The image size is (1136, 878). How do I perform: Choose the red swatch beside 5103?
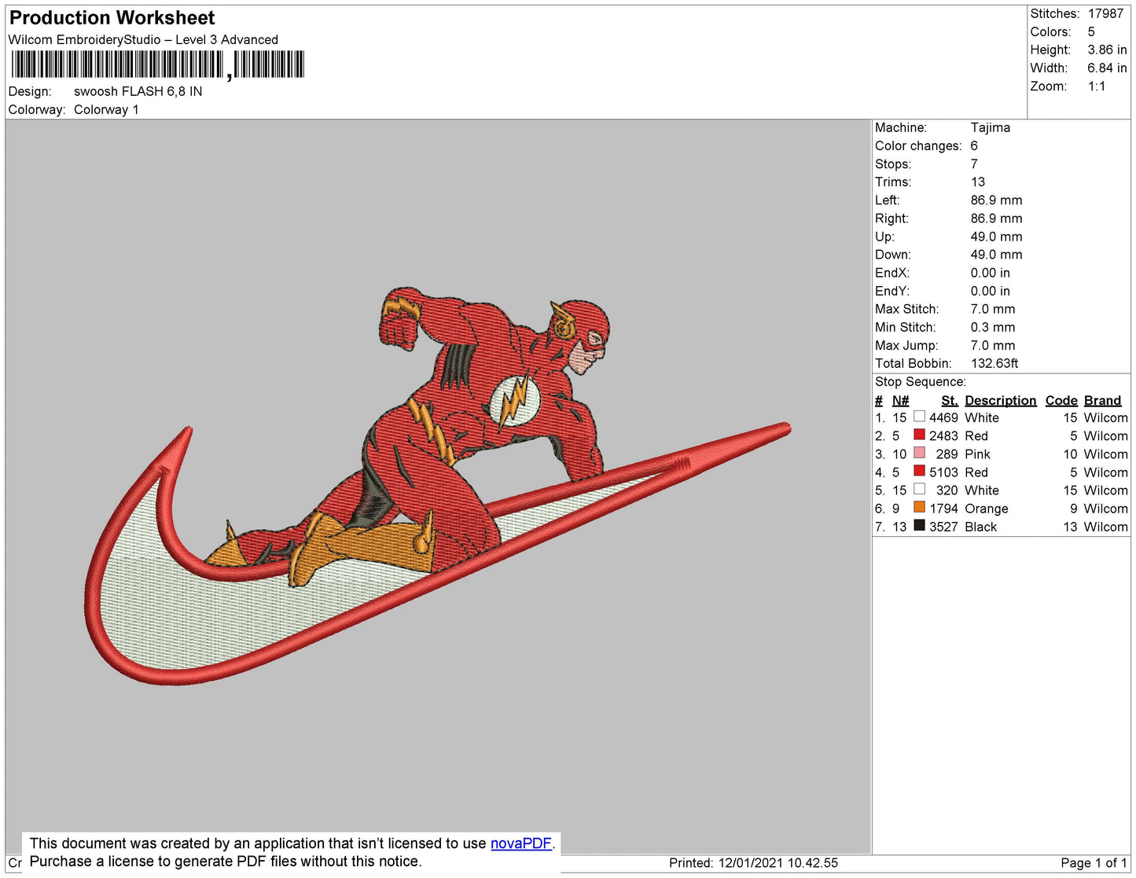tap(919, 471)
